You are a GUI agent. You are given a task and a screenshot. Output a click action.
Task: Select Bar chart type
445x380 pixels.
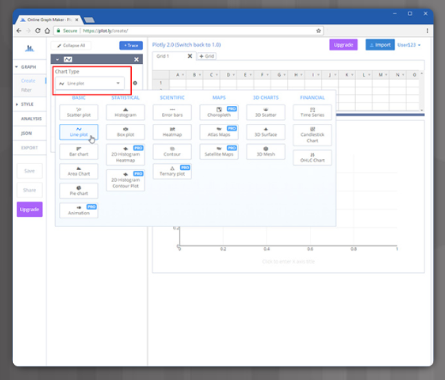[79, 151]
